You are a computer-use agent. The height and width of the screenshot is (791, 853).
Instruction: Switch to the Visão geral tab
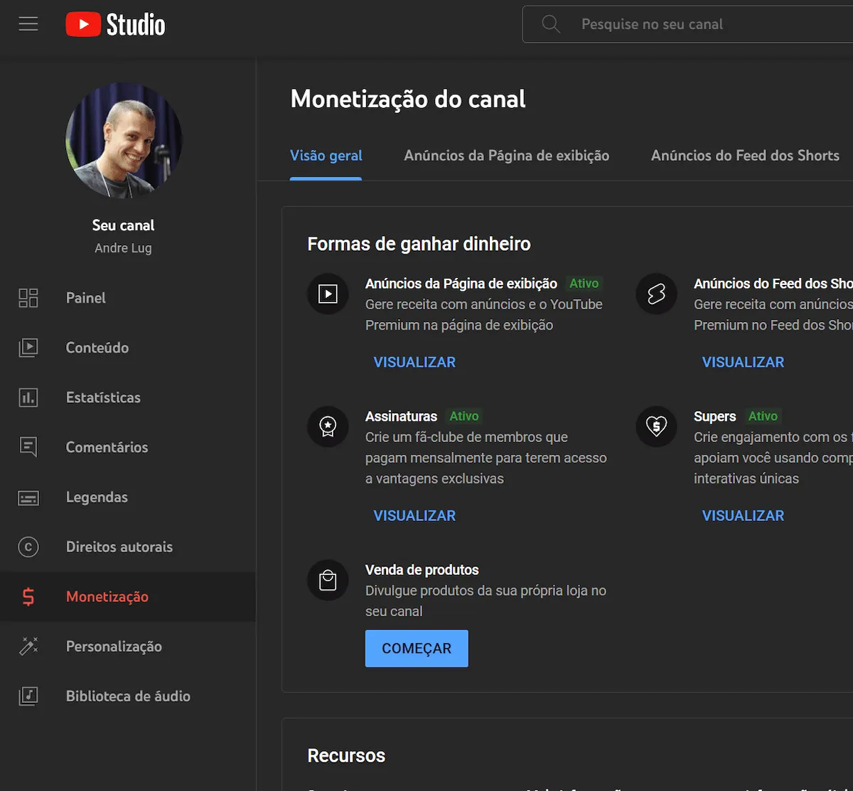click(326, 156)
